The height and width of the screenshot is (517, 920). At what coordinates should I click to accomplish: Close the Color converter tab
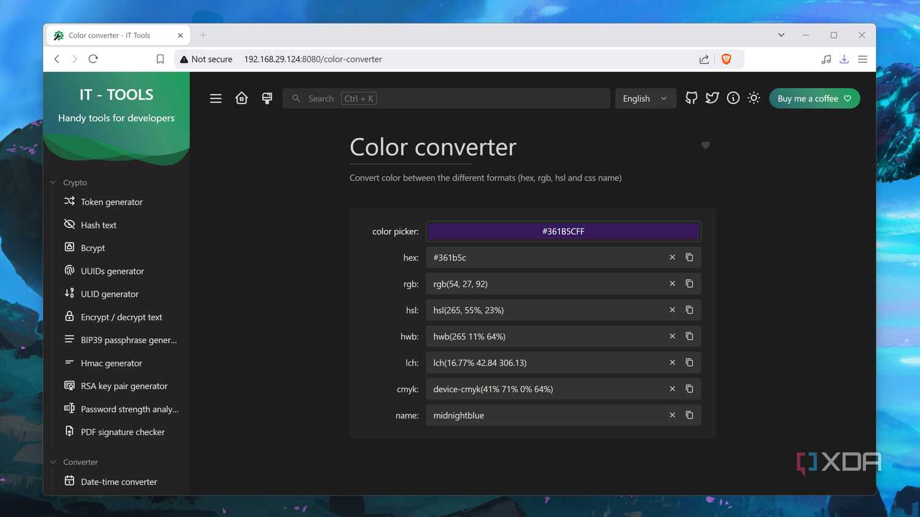click(x=180, y=36)
